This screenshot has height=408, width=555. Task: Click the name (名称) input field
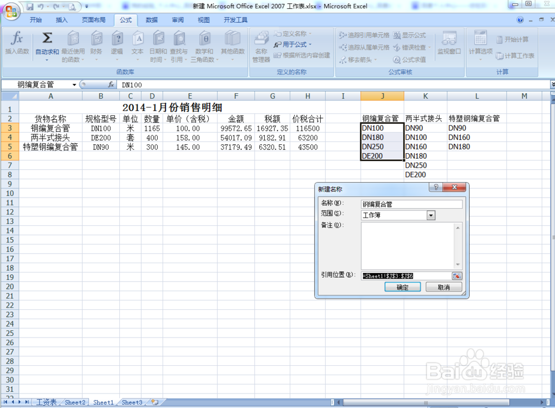click(412, 204)
